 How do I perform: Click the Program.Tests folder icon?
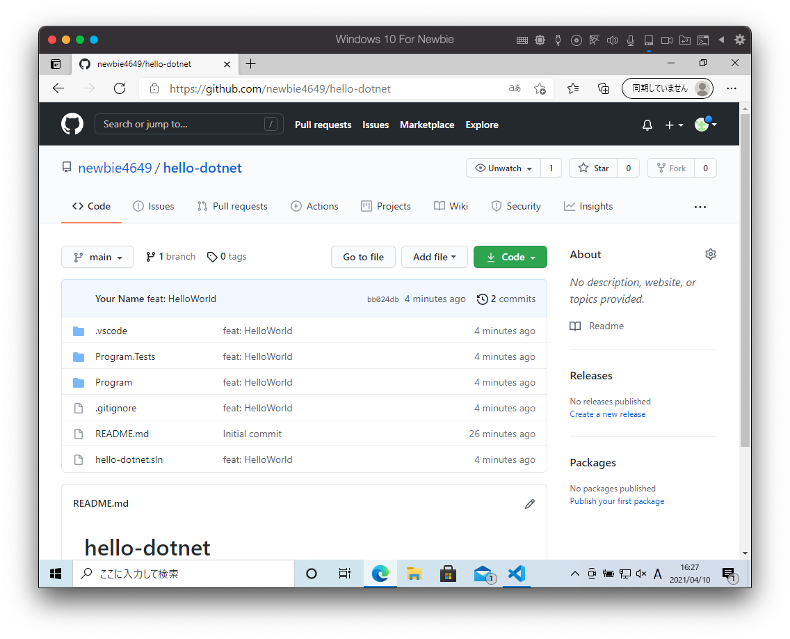coord(79,357)
